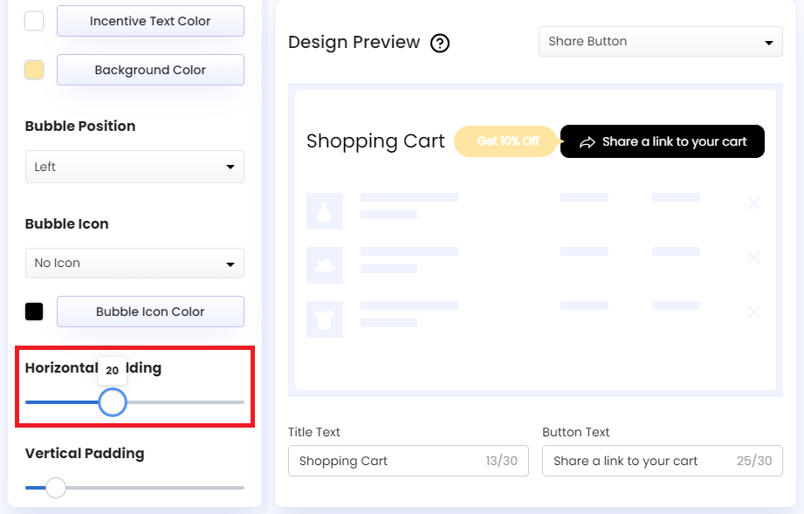Viewport: 804px width, 514px height.
Task: Remove the first cart item using its X icon
Action: click(753, 203)
